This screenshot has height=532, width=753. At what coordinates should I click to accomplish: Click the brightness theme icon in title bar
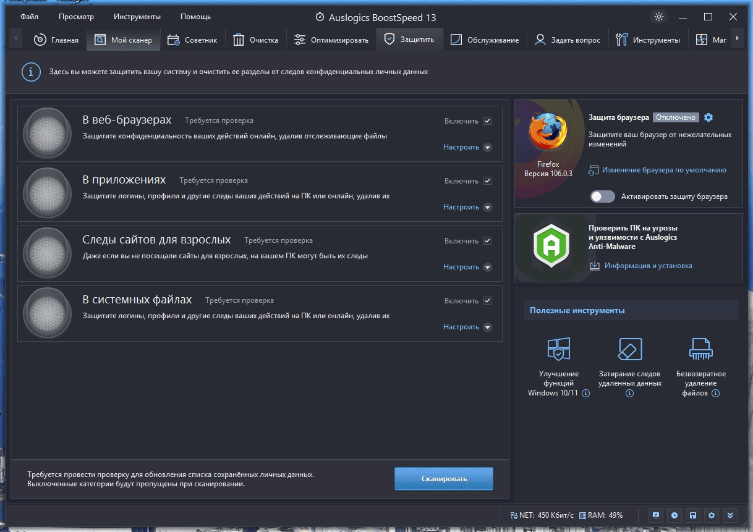click(x=659, y=17)
